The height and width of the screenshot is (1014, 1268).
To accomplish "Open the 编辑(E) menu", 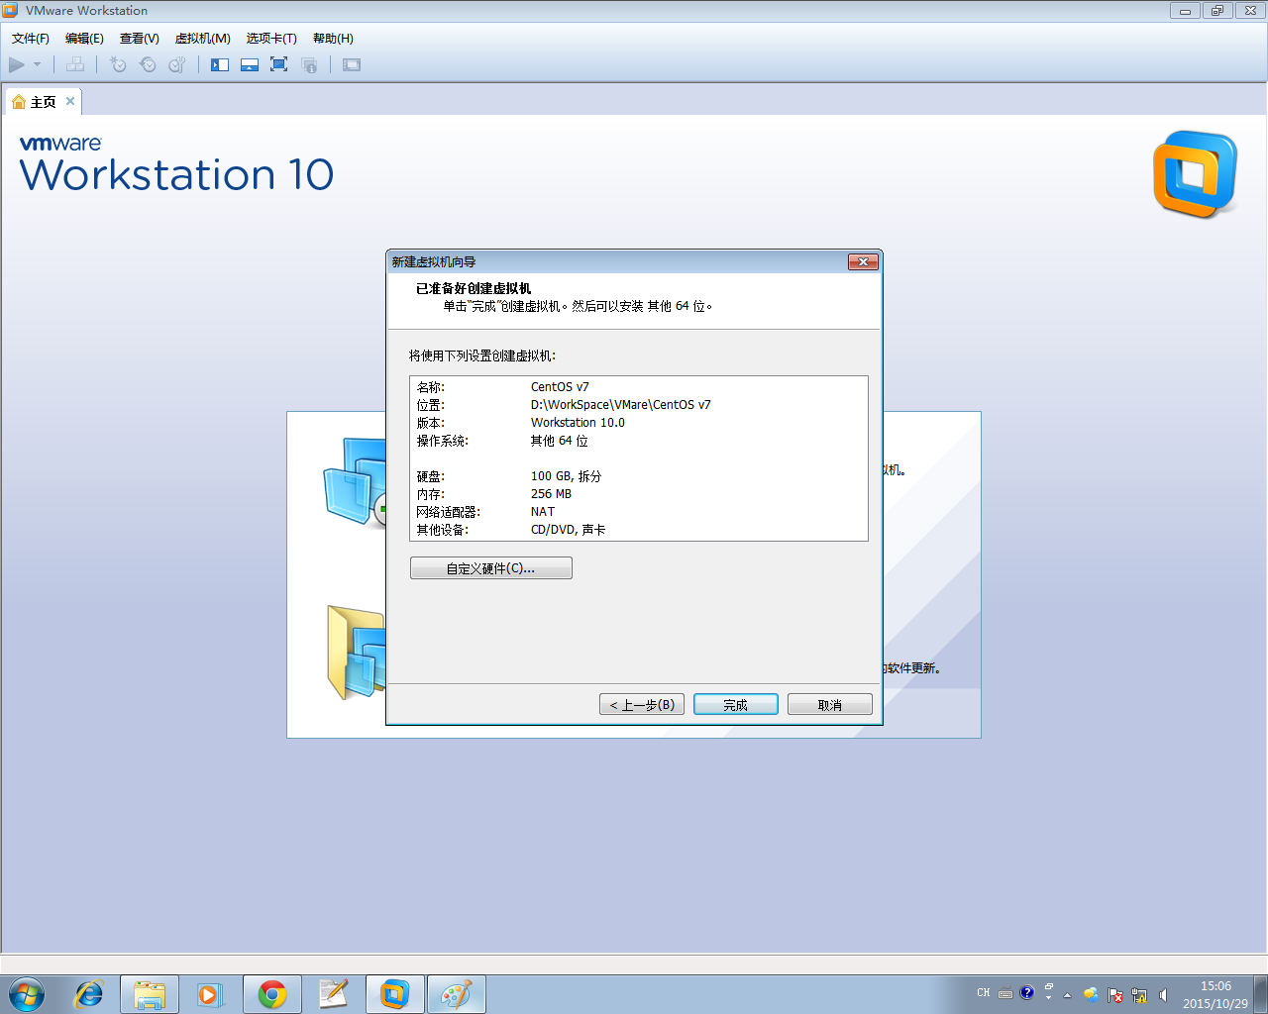I will point(84,39).
